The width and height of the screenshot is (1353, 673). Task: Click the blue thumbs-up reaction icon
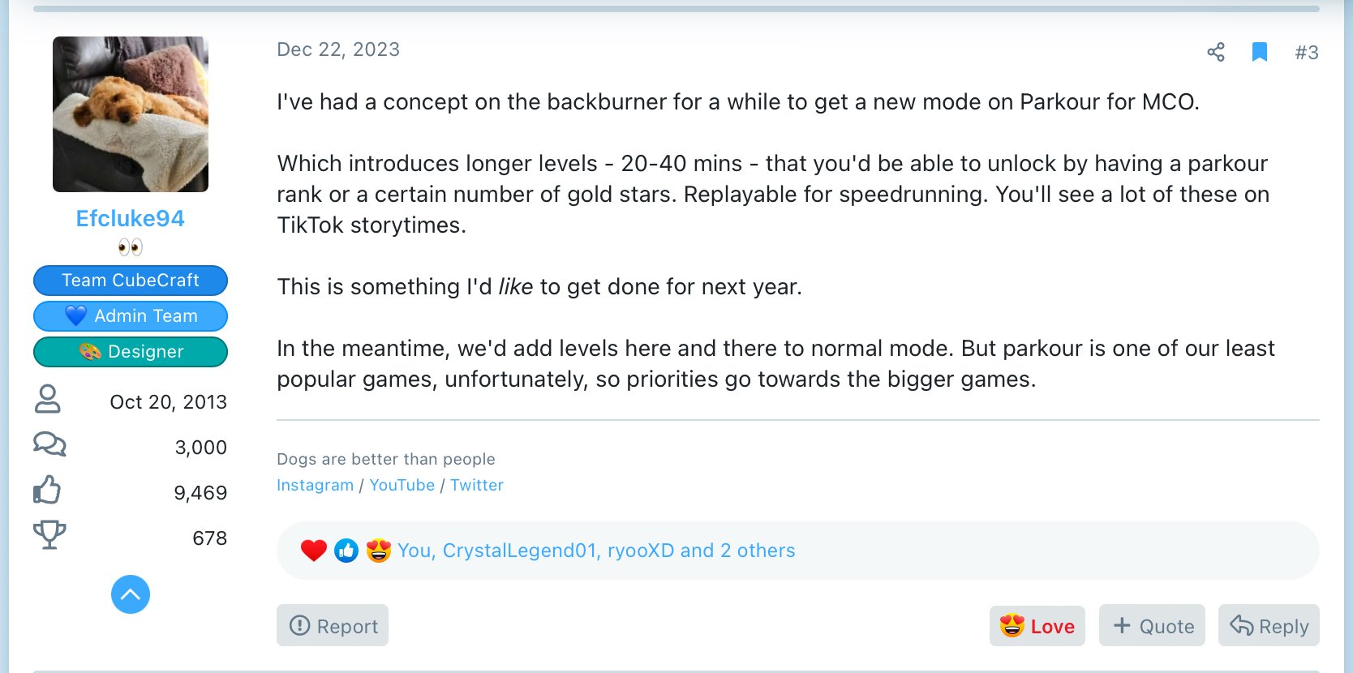point(346,551)
